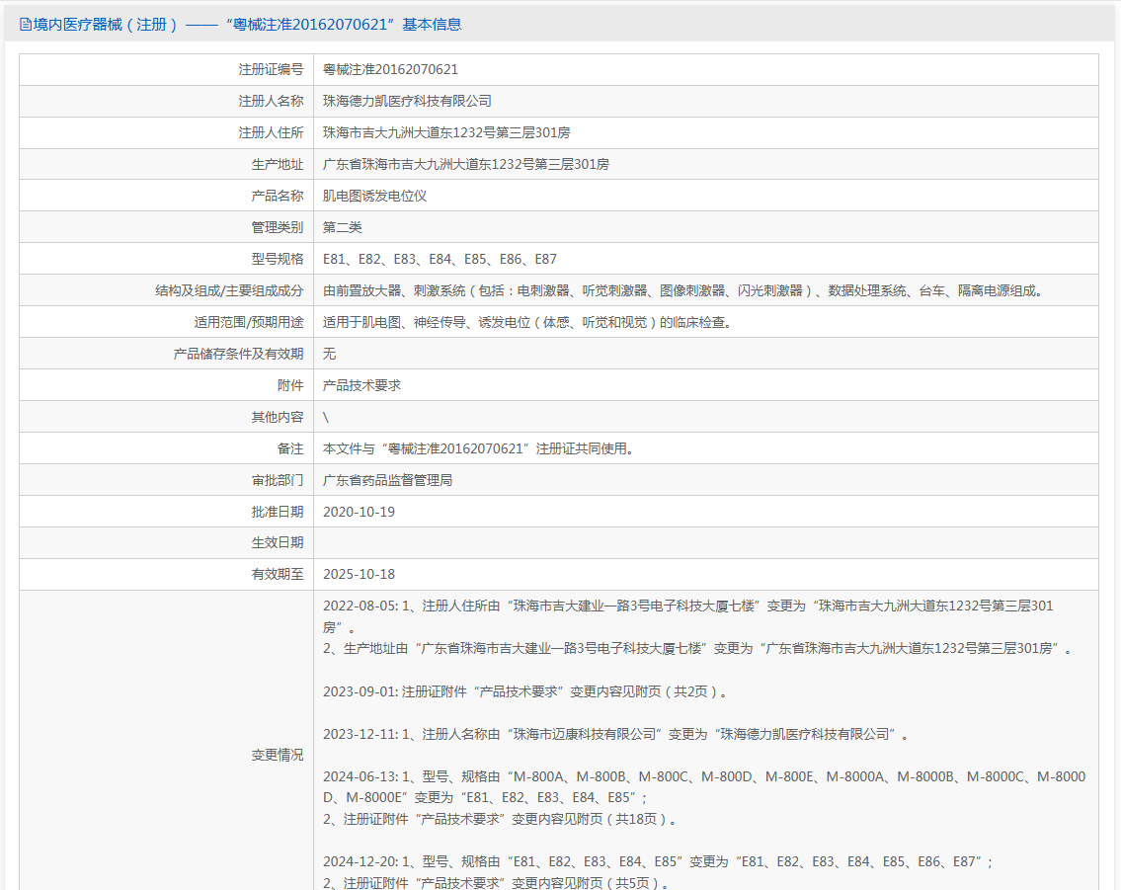The width and height of the screenshot is (1121, 890).
Task: Select structure text starting 由前置放大器
Action: (684, 291)
